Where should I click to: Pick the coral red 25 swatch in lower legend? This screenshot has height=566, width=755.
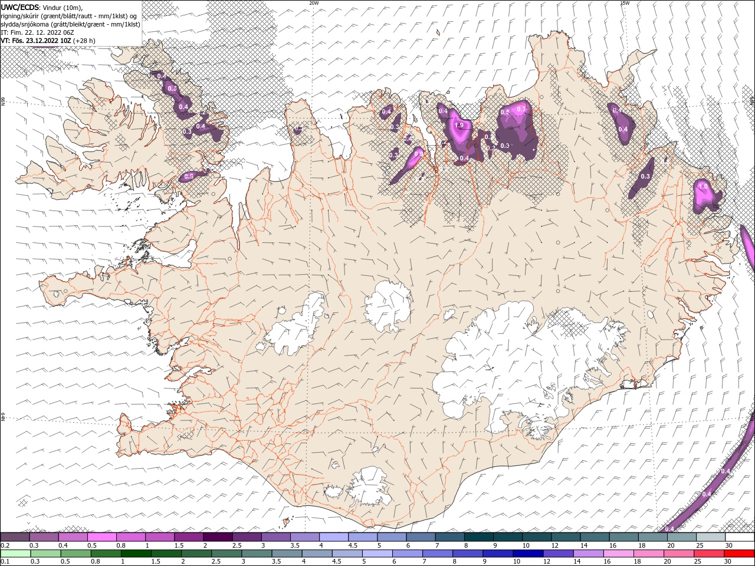(x=709, y=554)
